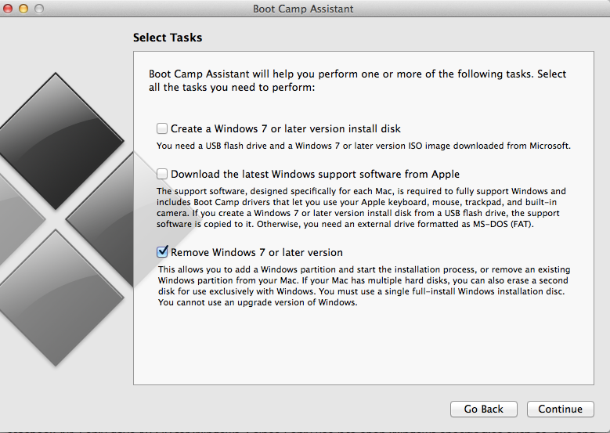This screenshot has height=433, width=610.
Task: Click the "Remove Windows 7 or later version" label
Action: point(257,252)
